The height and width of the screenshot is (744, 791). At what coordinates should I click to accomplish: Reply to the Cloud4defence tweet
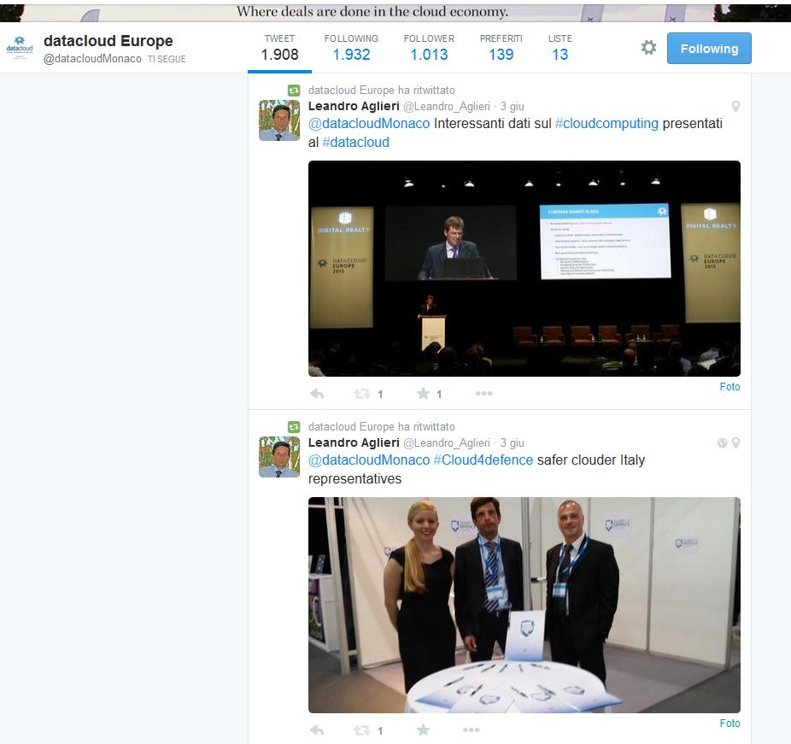pyautogui.click(x=317, y=729)
